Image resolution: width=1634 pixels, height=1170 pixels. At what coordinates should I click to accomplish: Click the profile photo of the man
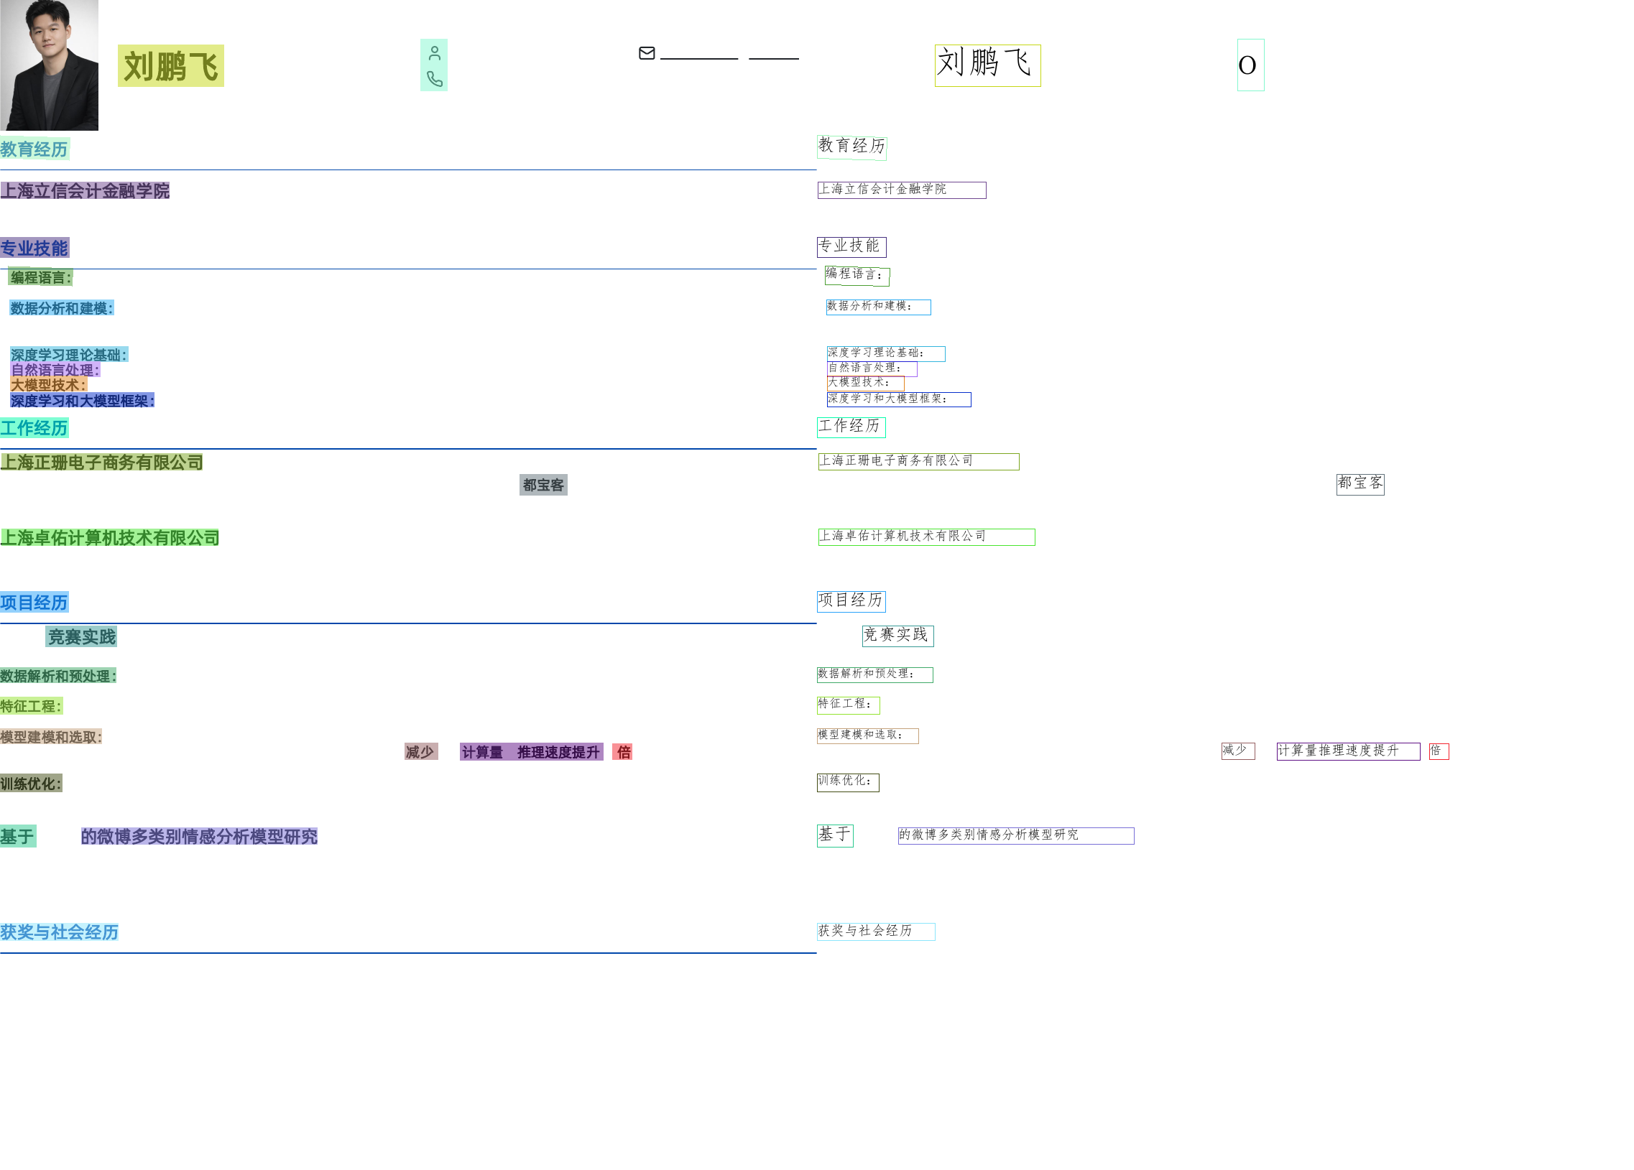(x=49, y=65)
